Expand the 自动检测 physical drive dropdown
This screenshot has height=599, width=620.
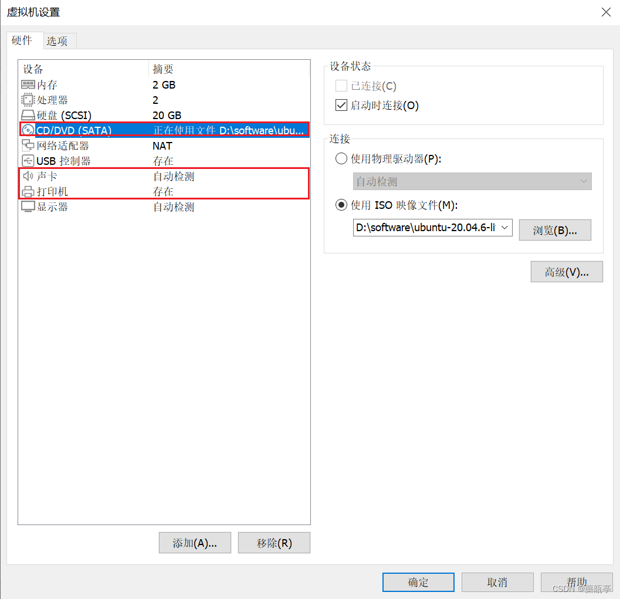coord(584,181)
